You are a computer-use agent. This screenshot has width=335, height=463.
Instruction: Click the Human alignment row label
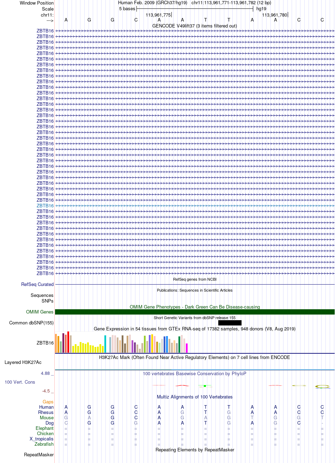pos(46,407)
